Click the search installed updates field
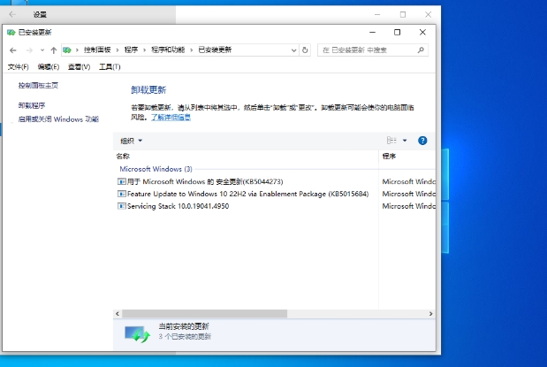Screen dimensions: 547x367 click(371, 50)
